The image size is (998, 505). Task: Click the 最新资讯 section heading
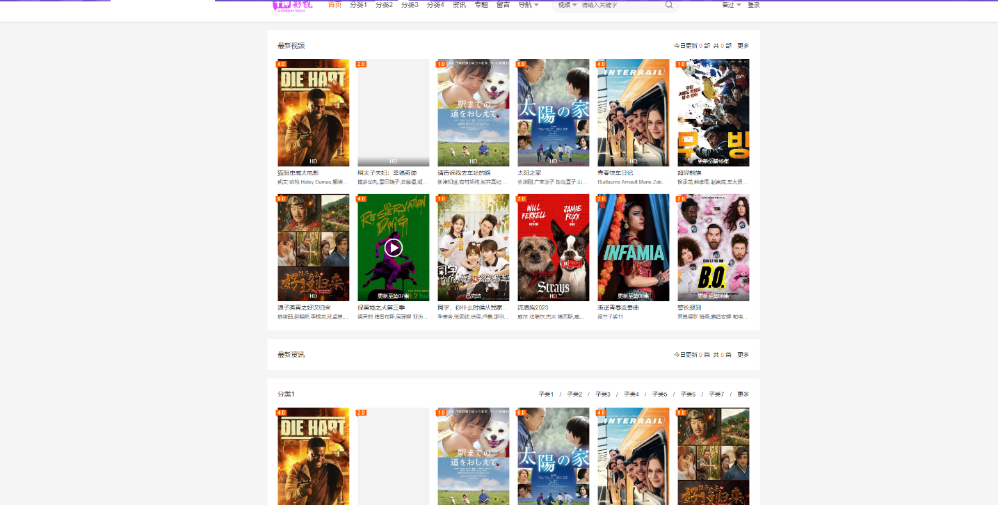coord(291,355)
